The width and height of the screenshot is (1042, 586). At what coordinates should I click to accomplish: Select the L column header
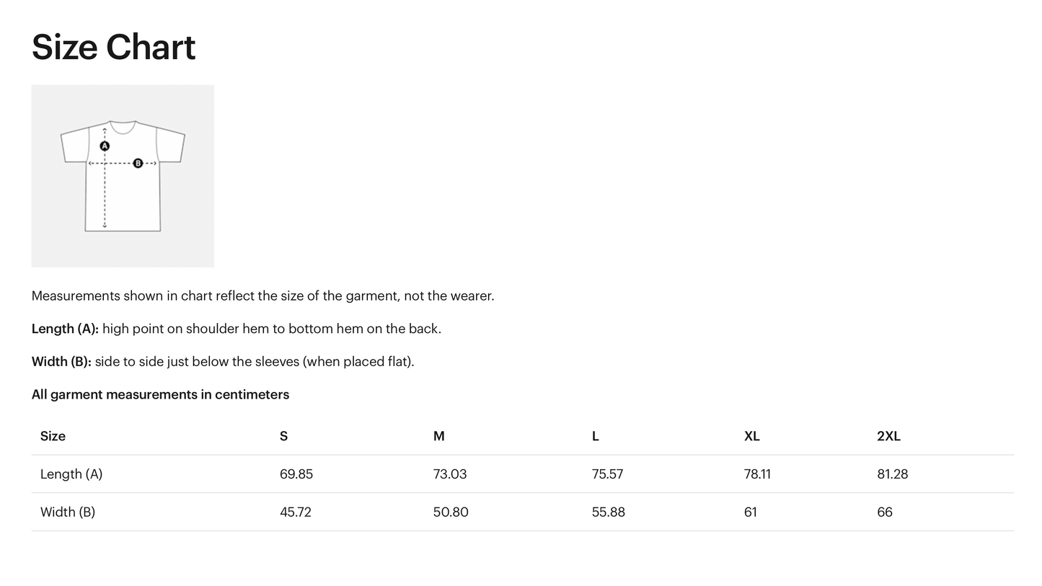point(595,436)
